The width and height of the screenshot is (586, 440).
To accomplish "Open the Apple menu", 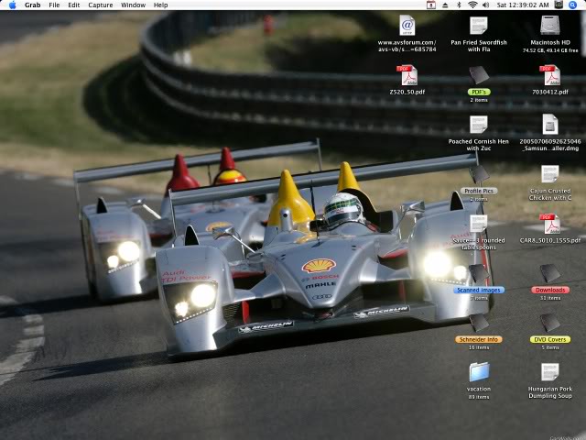I will point(12,5).
